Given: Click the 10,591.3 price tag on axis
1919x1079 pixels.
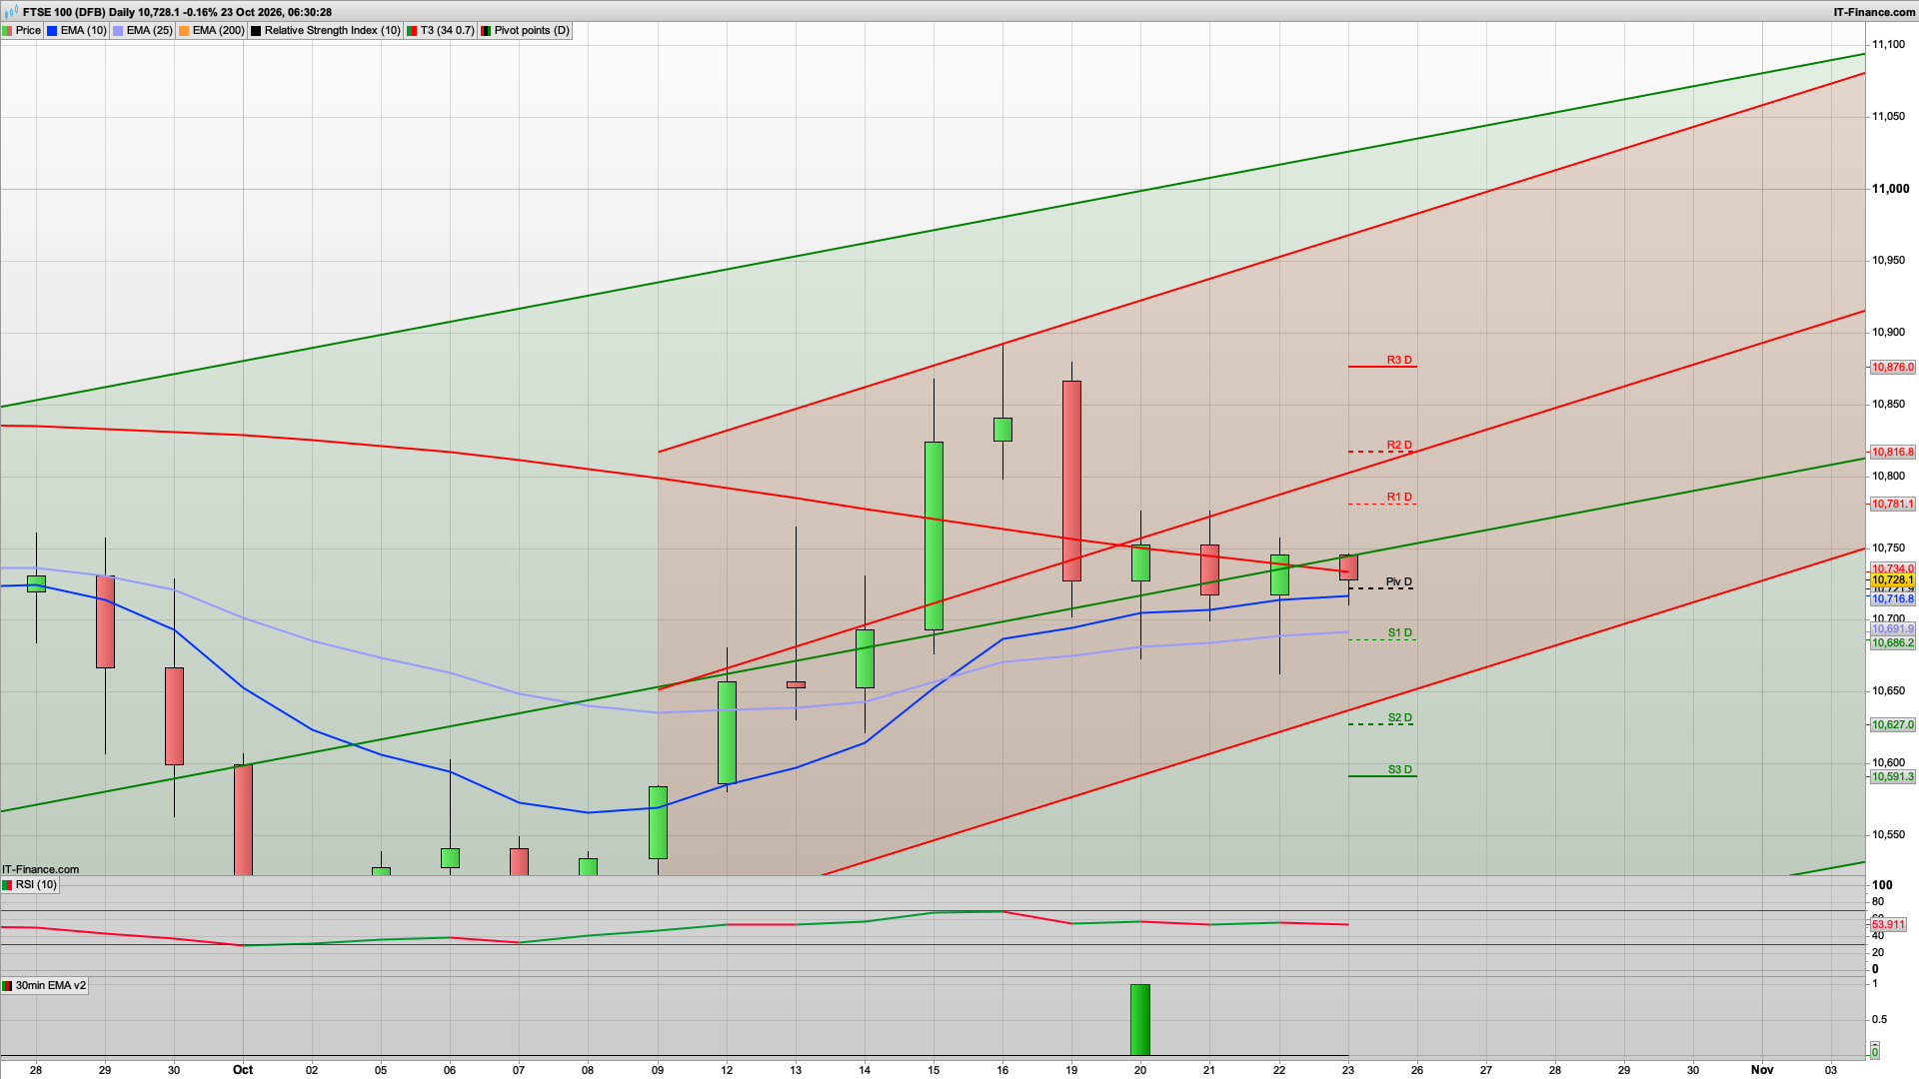Looking at the screenshot, I should tap(1893, 777).
